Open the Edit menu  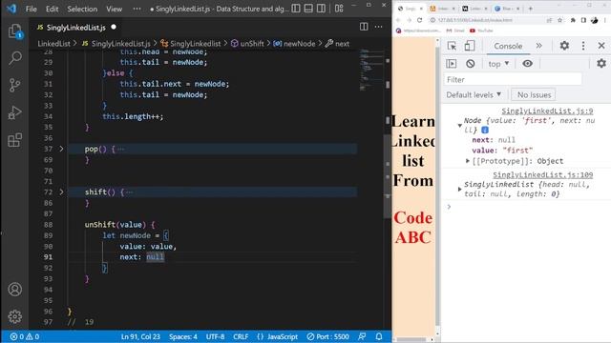(52, 9)
